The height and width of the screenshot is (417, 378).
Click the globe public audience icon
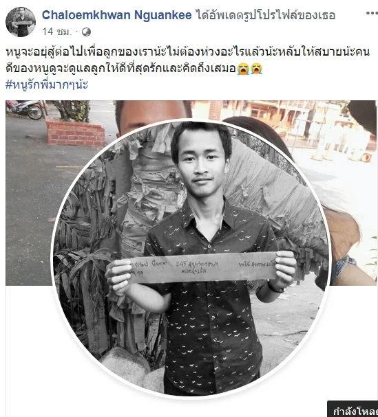click(x=86, y=32)
